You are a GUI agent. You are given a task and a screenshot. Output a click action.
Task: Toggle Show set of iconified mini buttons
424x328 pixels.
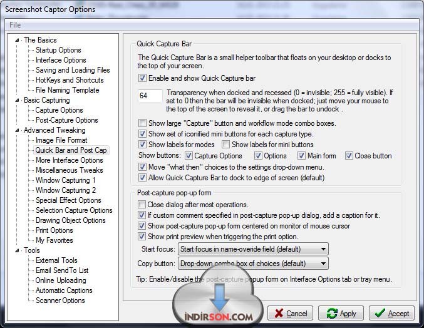tap(142, 134)
